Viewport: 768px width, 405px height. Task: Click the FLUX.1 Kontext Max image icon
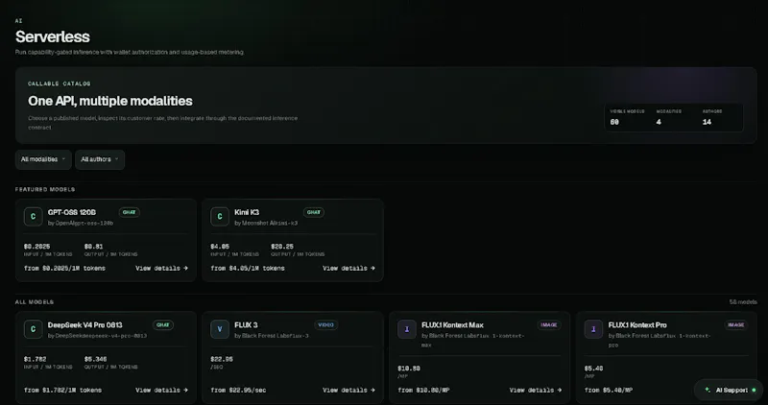406,329
